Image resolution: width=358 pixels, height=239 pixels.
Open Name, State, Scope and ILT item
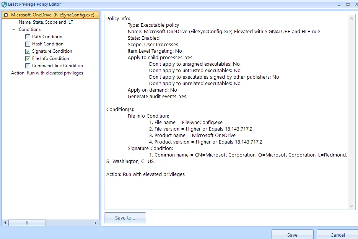click(46, 22)
